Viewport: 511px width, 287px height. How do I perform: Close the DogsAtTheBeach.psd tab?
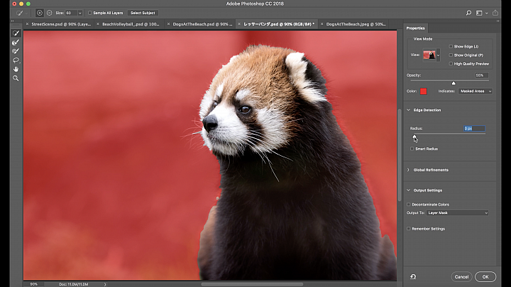click(168, 24)
